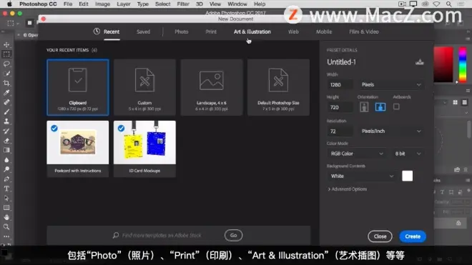This screenshot has width=472, height=265.
Task: Click the Go button for Adobe Stock
Action: click(233, 235)
